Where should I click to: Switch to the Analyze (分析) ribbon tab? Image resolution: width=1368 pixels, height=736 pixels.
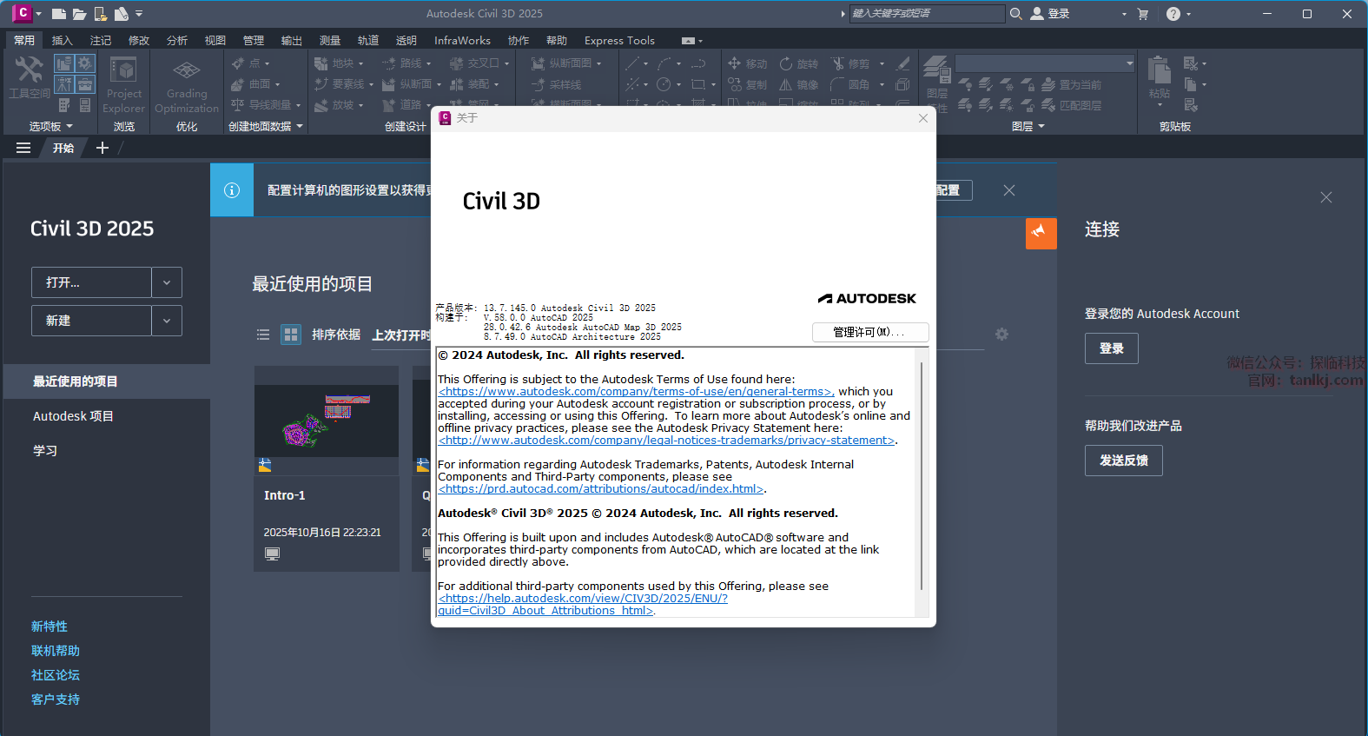pyautogui.click(x=177, y=41)
